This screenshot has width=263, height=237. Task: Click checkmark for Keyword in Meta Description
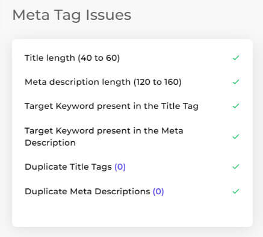point(236,137)
